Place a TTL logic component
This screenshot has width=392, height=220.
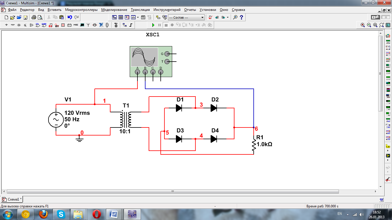38,25
